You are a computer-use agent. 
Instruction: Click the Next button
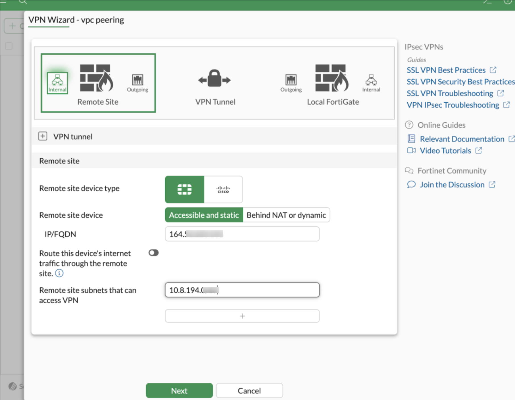[179, 390]
